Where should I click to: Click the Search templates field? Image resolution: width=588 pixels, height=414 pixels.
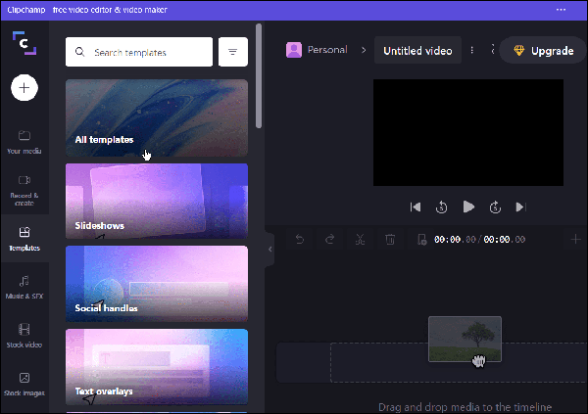pos(139,52)
